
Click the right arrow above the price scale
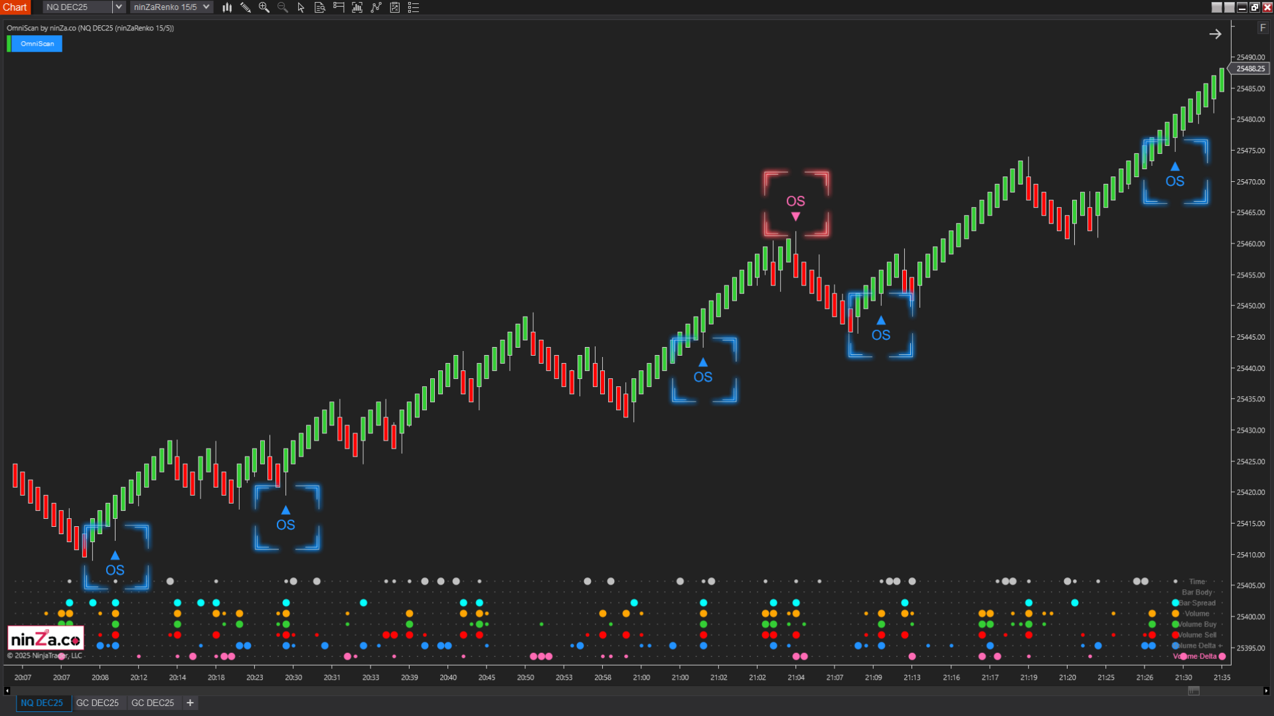tap(1216, 34)
